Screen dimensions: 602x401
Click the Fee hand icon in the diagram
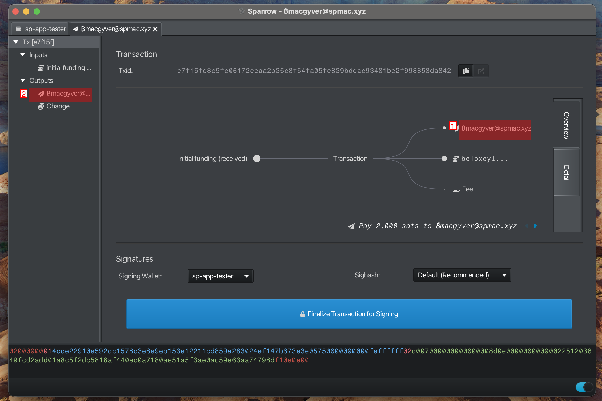[456, 190]
